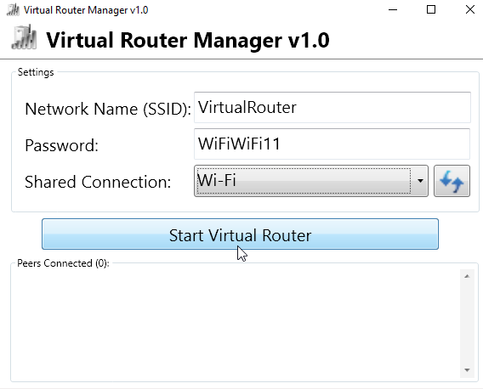Click the Shared Connection label
The width and height of the screenshot is (483, 389).
(x=98, y=182)
